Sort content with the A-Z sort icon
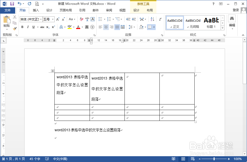This screenshot has height=162, width=247. tap(152, 19)
